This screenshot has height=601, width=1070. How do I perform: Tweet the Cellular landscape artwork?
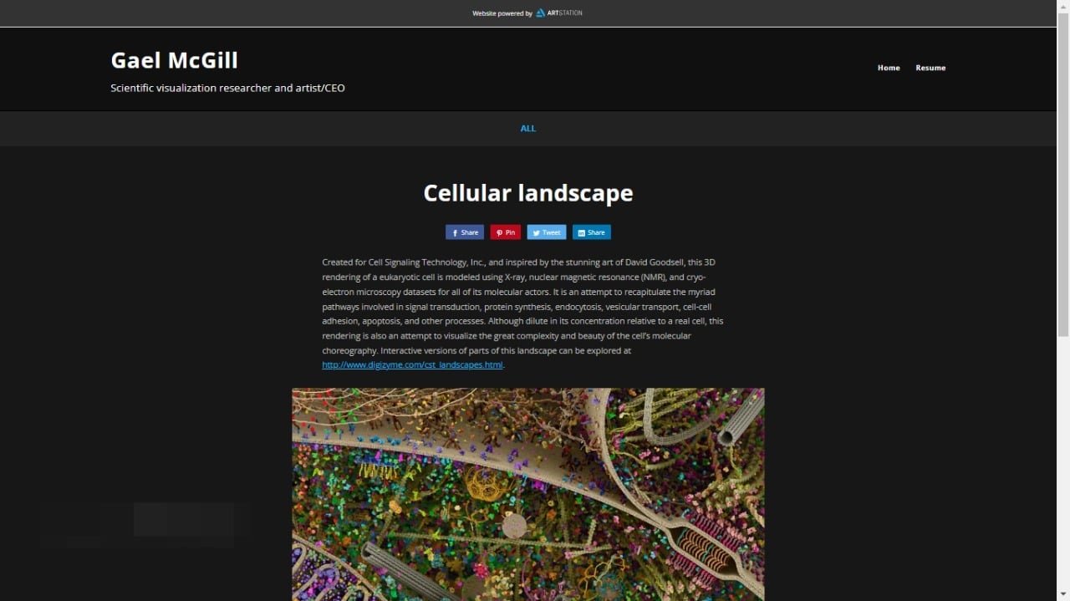click(x=546, y=232)
